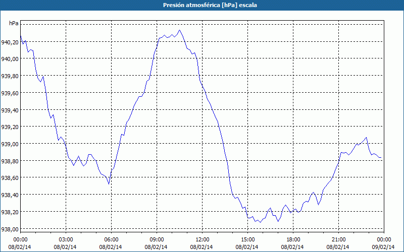This screenshot has height=252, width=404.
Task: Click the 940,00 y-axis label
Action: click(x=10, y=59)
